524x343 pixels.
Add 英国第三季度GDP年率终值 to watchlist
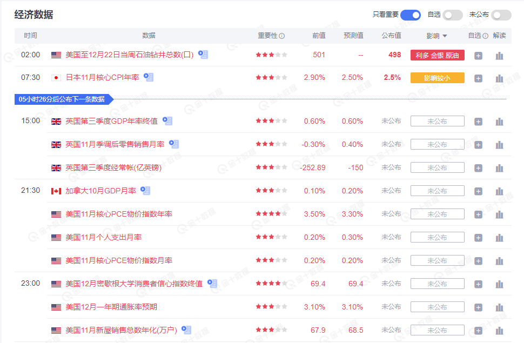coord(478,122)
